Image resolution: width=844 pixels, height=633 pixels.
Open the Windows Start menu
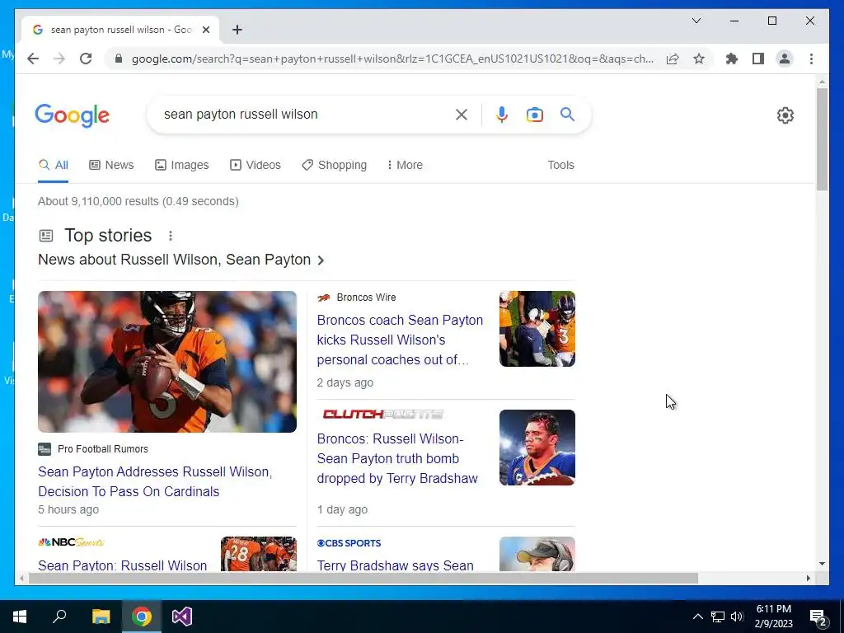[x=20, y=617]
